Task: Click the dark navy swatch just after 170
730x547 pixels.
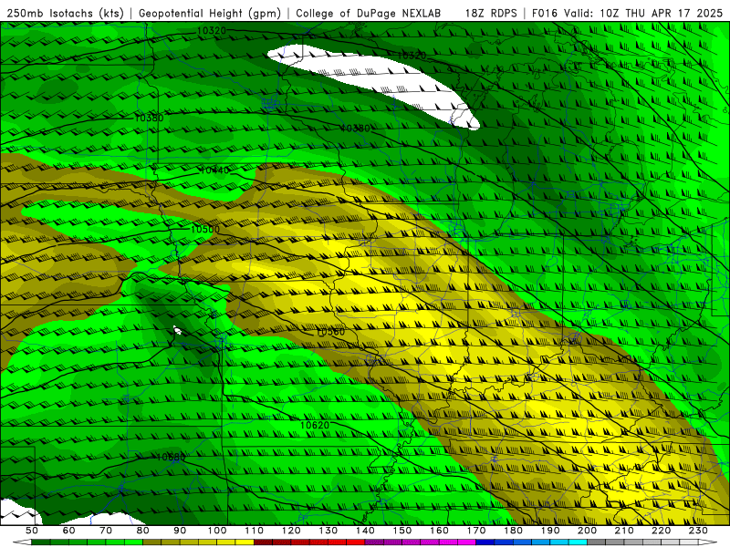Action: (x=485, y=542)
